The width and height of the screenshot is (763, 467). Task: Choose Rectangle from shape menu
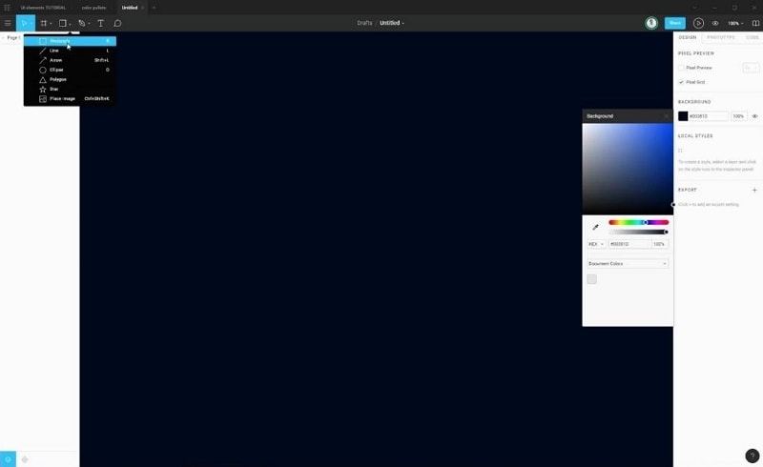pos(70,41)
